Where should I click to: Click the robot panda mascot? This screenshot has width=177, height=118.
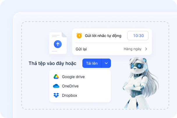tap(141, 83)
